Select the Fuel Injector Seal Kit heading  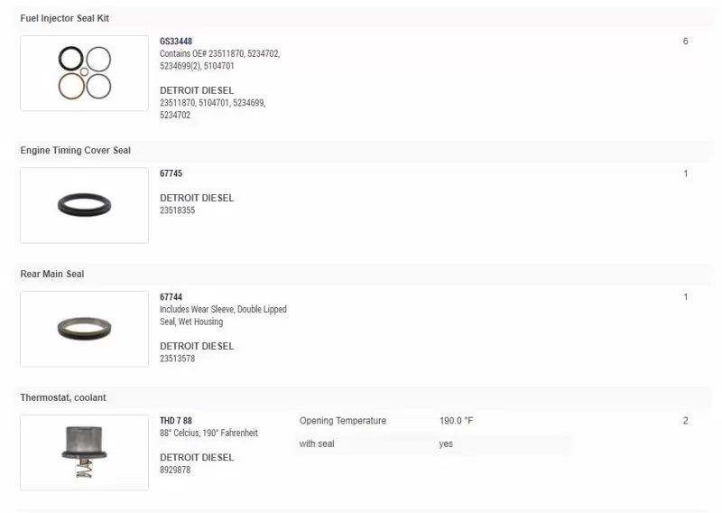tap(64, 18)
